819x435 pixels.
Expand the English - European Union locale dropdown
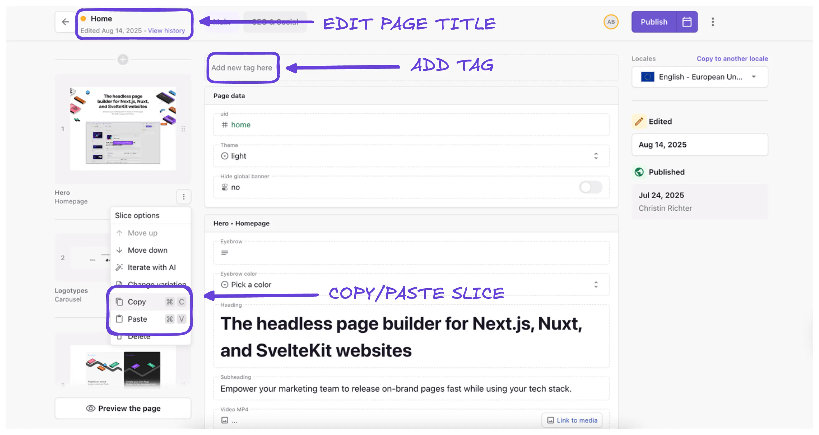click(x=699, y=77)
